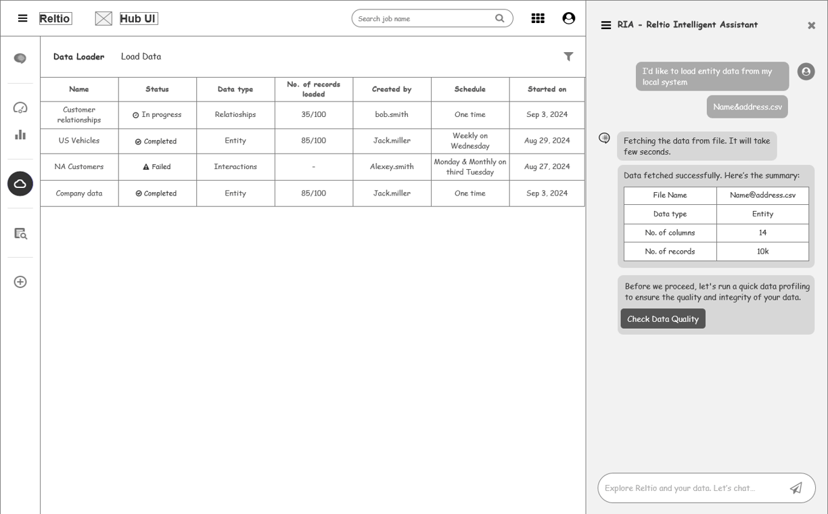Image resolution: width=828 pixels, height=514 pixels.
Task: Click the RIA - Reltio Intelligent Assistant title
Action: click(x=687, y=25)
